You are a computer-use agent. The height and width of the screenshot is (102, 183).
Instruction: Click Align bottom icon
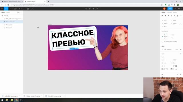[178, 16]
